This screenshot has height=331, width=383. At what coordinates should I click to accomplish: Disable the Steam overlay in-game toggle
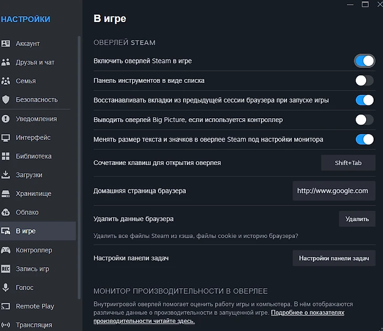coord(364,61)
